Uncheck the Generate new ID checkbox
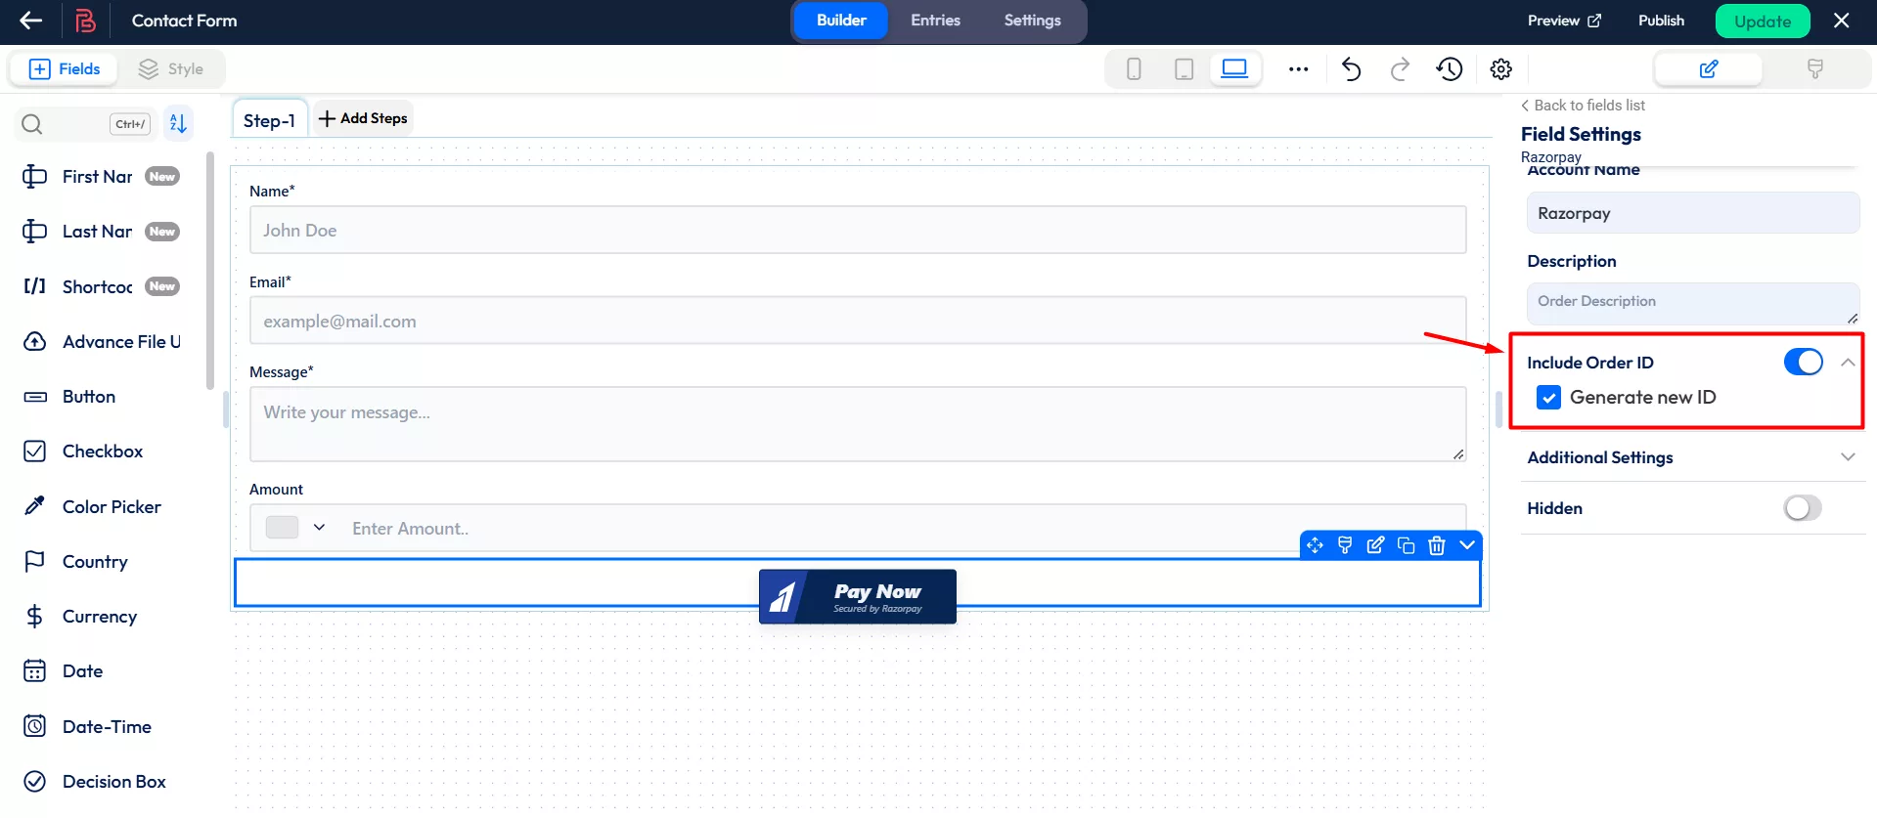Screen dimensions: 1877x818 [x=1548, y=398]
